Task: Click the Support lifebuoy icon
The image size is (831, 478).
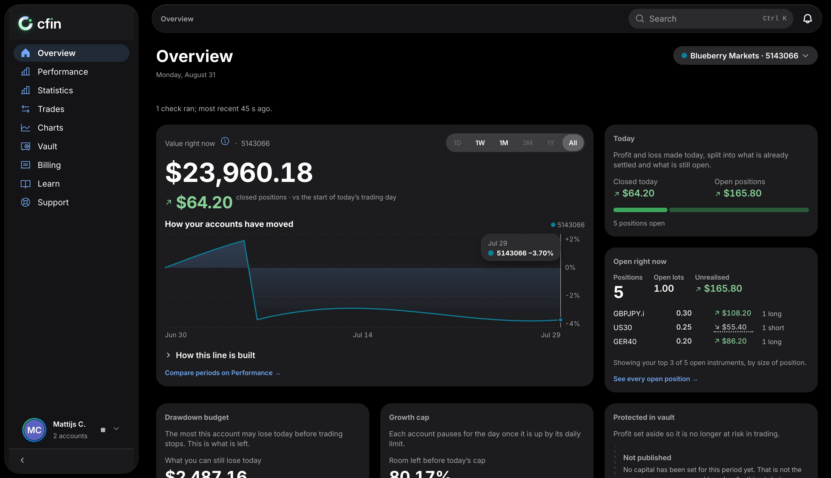Action: pyautogui.click(x=25, y=202)
